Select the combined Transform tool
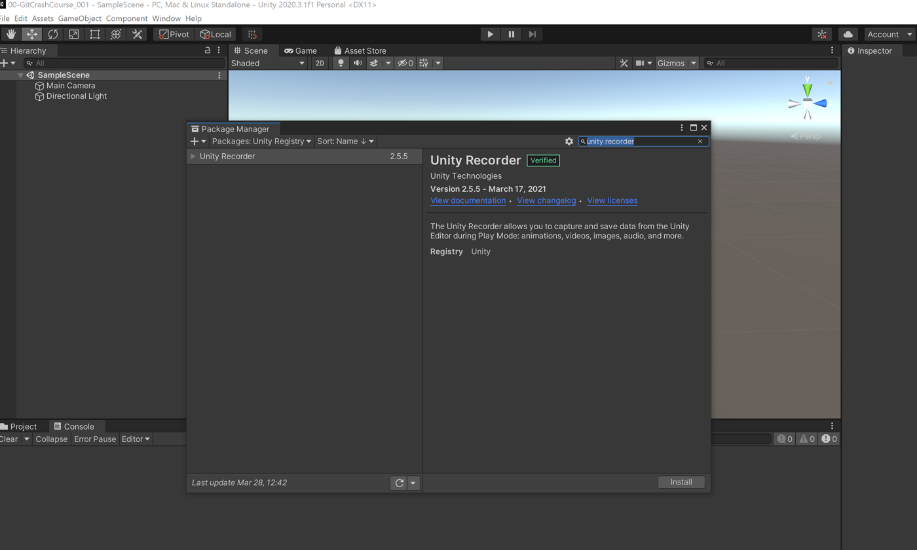 click(115, 34)
